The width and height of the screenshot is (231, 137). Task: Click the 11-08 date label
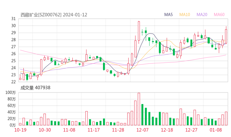coord(69,130)
